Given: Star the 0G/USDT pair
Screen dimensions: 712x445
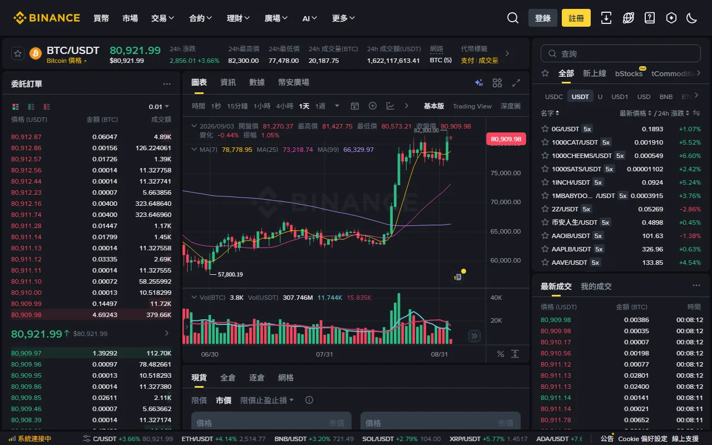Looking at the screenshot, I should tap(545, 129).
